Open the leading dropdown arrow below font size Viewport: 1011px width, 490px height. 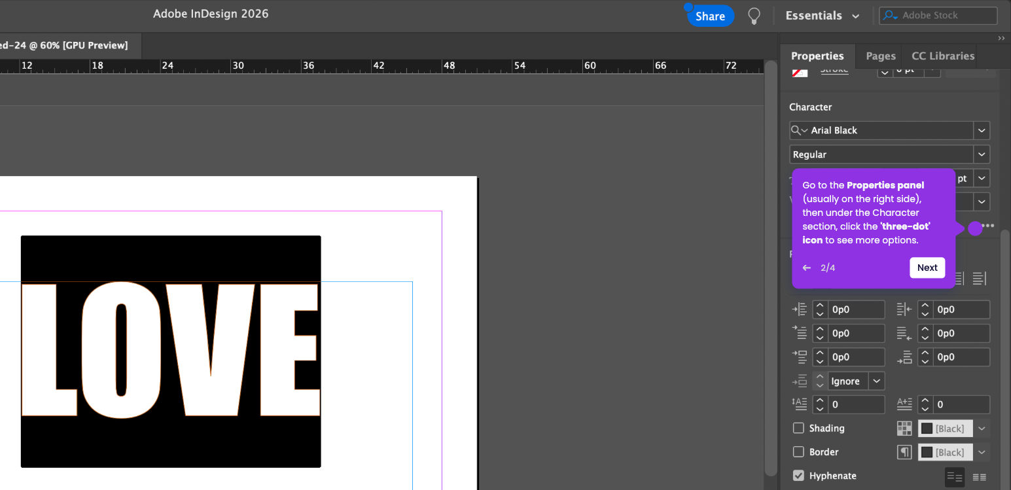[x=982, y=201]
